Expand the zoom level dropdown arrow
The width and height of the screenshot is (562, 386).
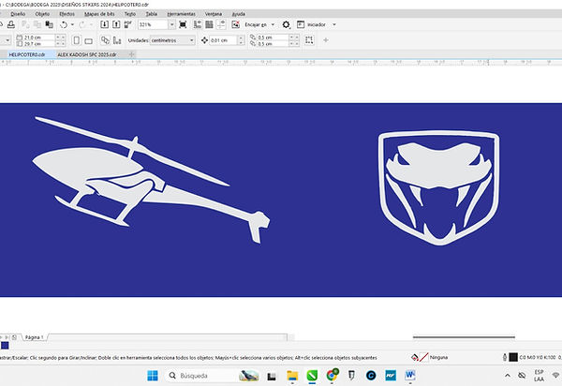(x=171, y=24)
